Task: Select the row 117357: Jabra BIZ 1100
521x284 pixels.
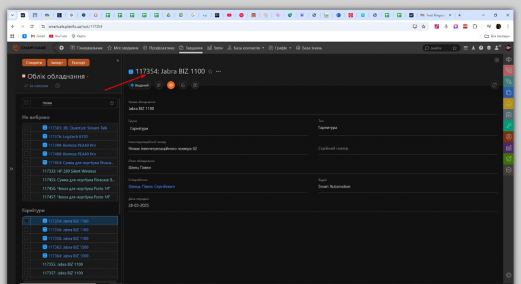Action: [70, 272]
